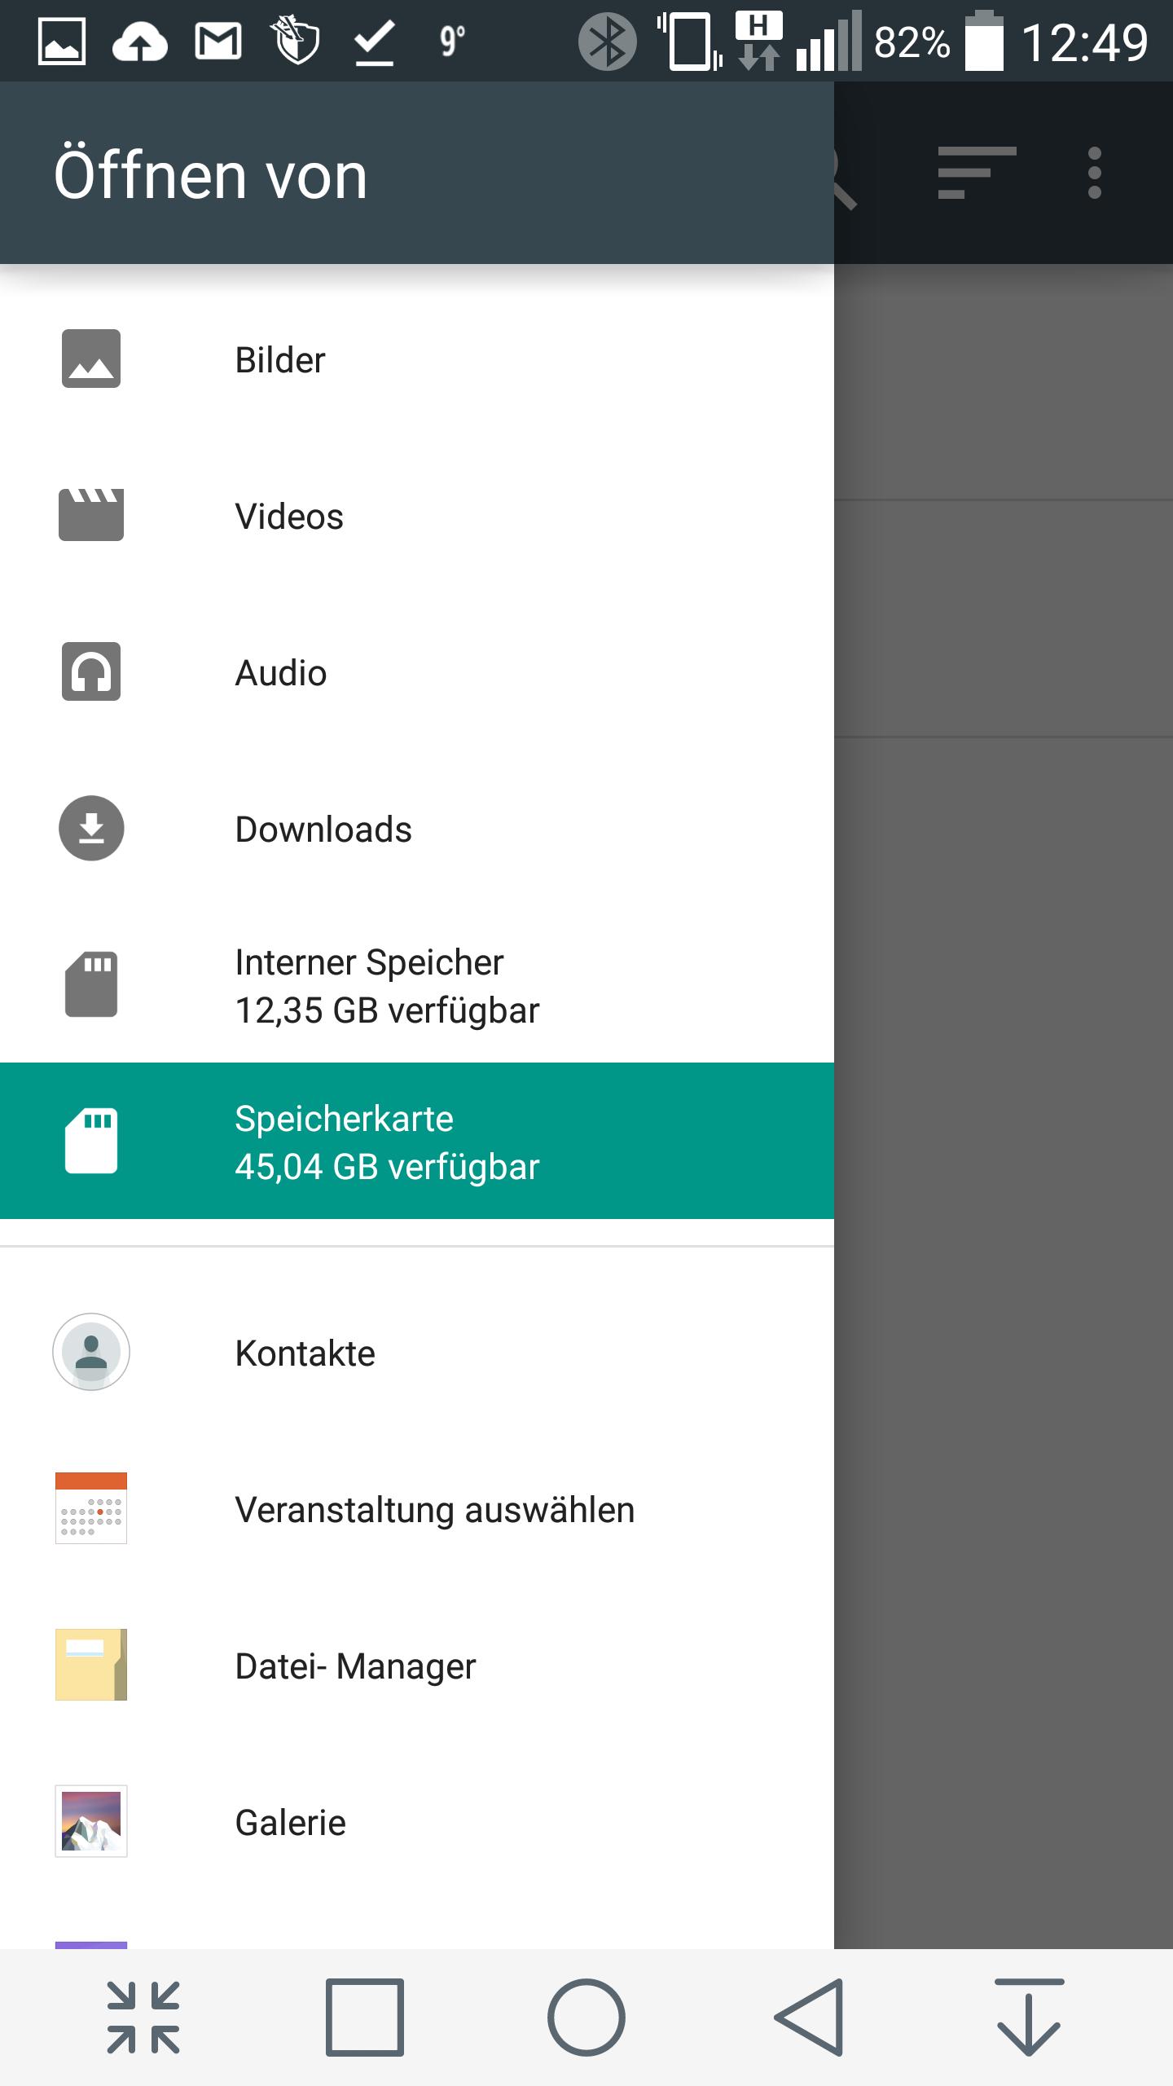Pull down notification panel nav icon
This screenshot has width=1173, height=2086.
click(1030, 2018)
